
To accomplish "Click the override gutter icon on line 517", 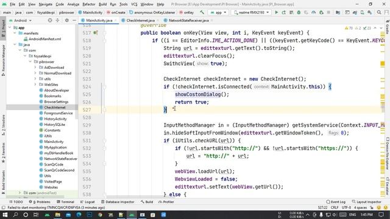I will (x=95, y=33).
